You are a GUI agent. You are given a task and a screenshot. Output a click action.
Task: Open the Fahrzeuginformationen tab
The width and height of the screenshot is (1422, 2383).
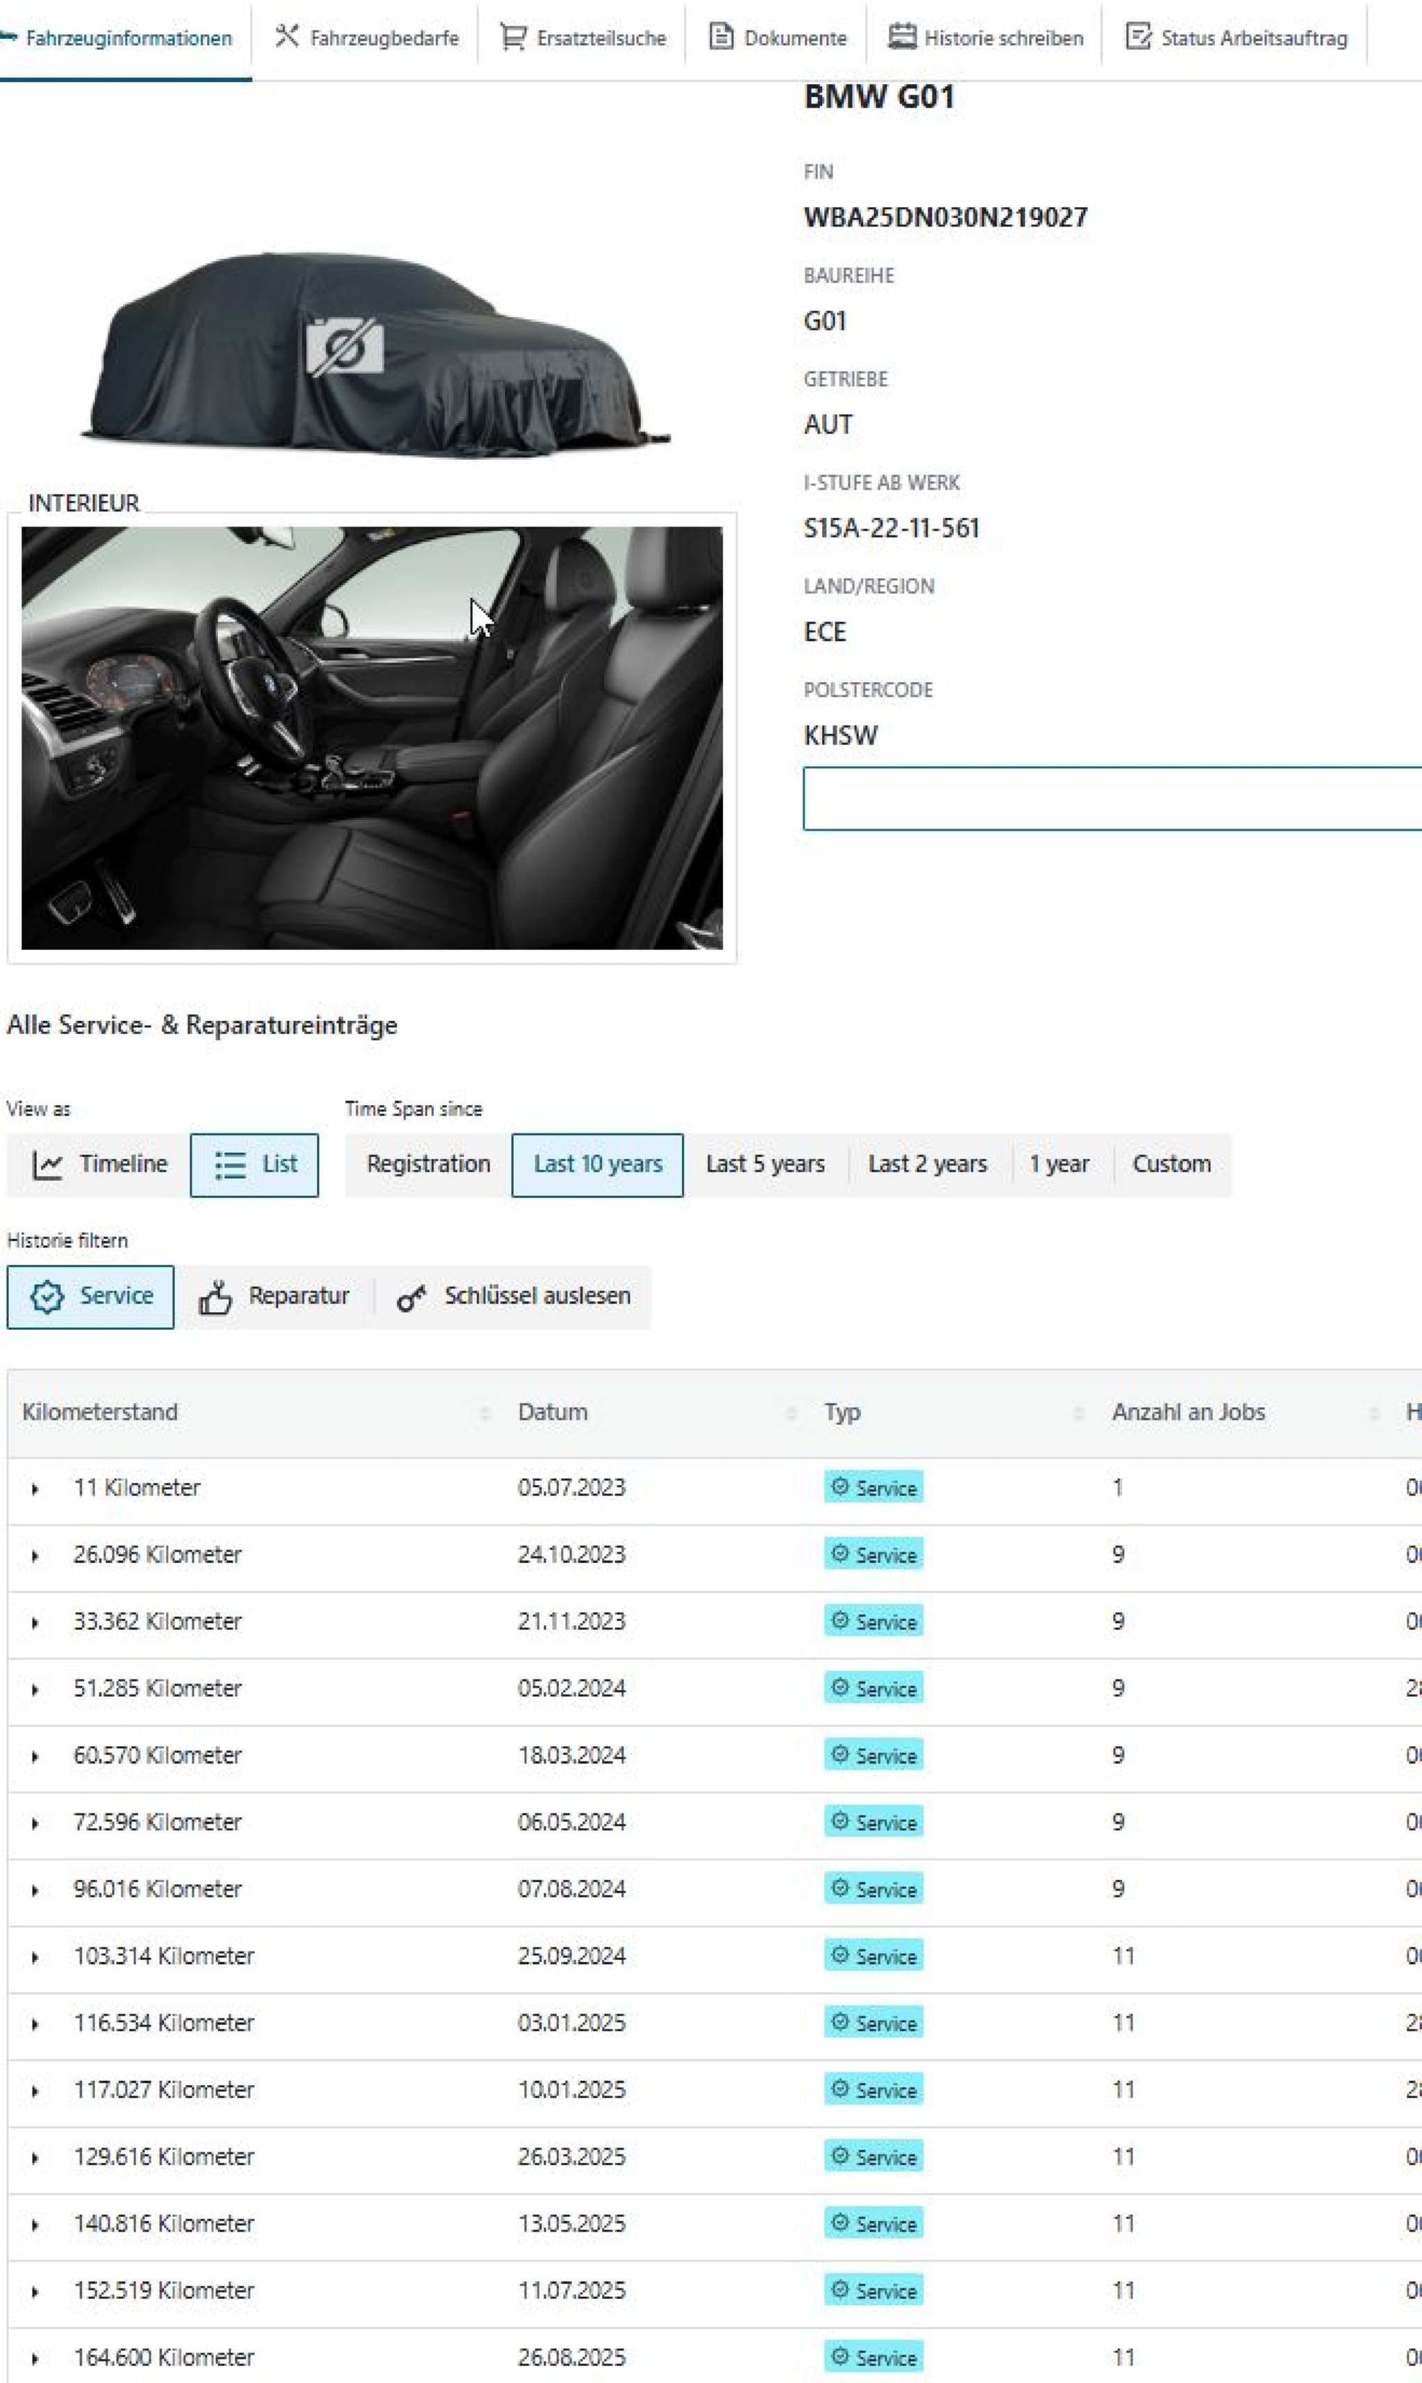(x=128, y=38)
